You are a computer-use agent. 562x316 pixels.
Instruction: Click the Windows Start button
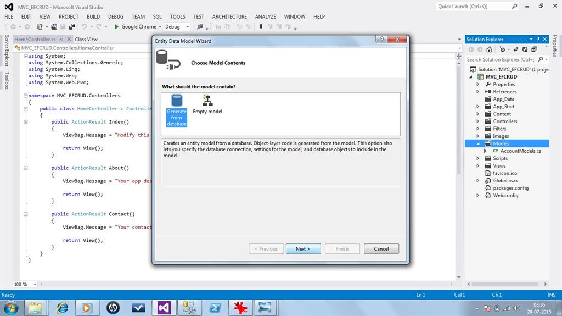click(11, 308)
